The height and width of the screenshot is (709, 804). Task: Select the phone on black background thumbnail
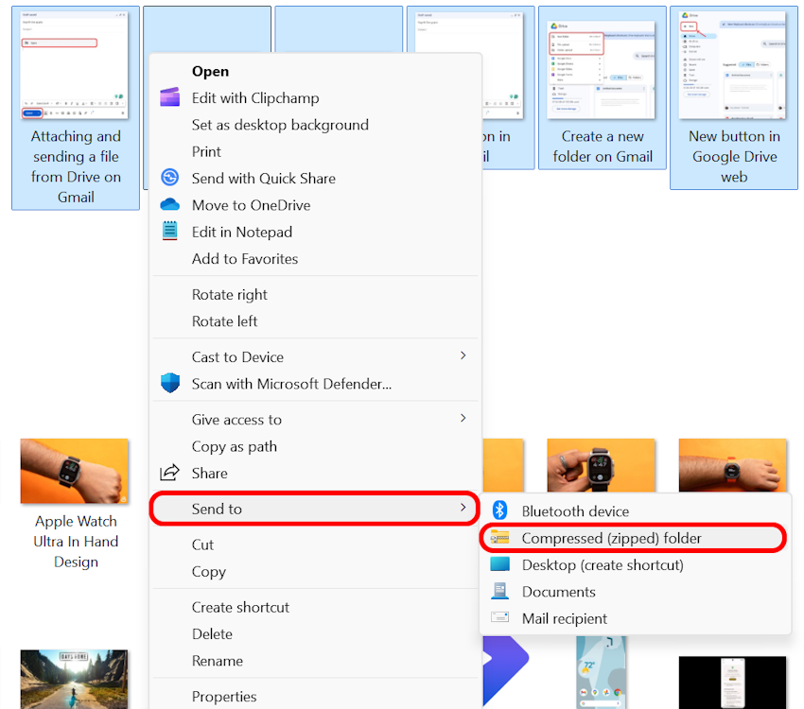tap(732, 683)
